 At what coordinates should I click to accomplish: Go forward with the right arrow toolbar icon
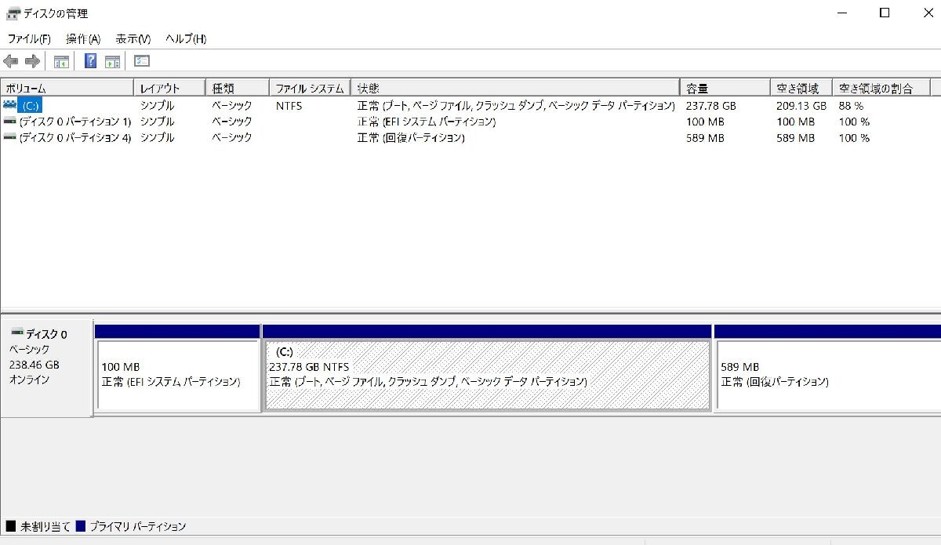click(x=32, y=61)
